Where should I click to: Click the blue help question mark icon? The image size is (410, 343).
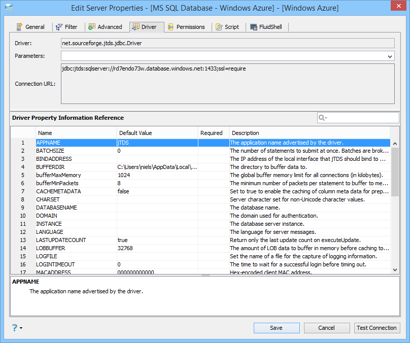(x=15, y=328)
